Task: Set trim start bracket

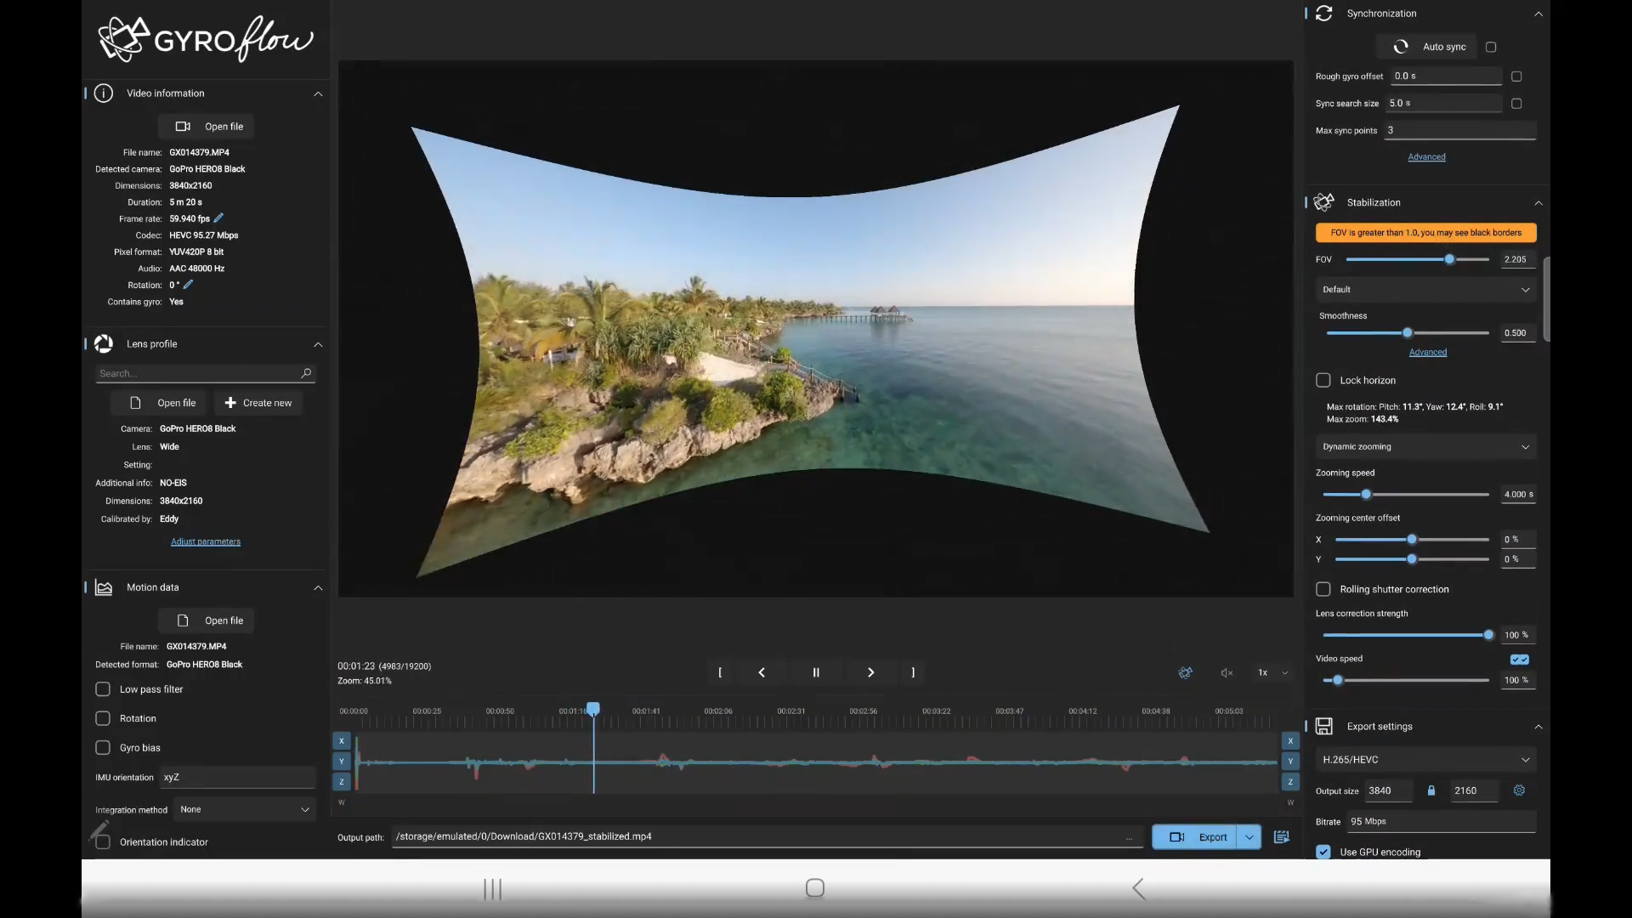Action: [720, 672]
